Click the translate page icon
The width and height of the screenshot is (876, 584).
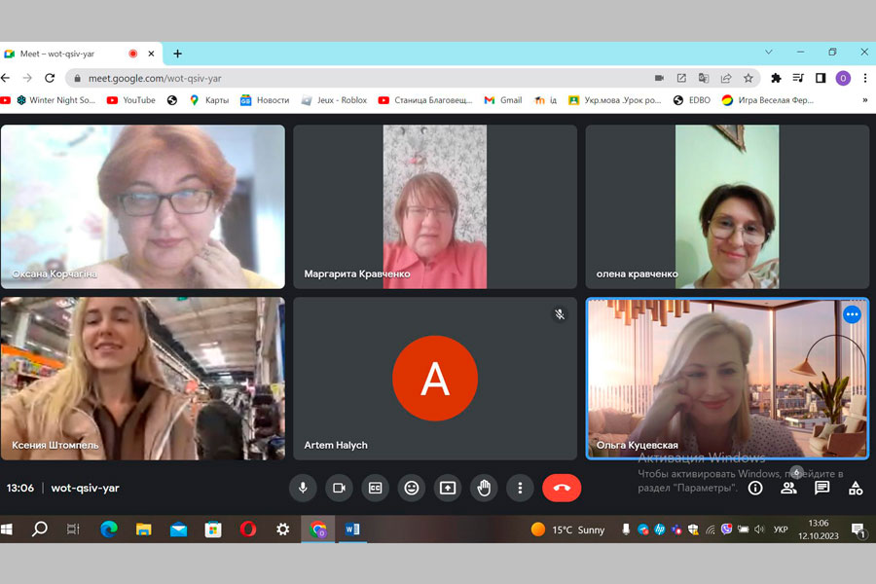[x=704, y=78]
